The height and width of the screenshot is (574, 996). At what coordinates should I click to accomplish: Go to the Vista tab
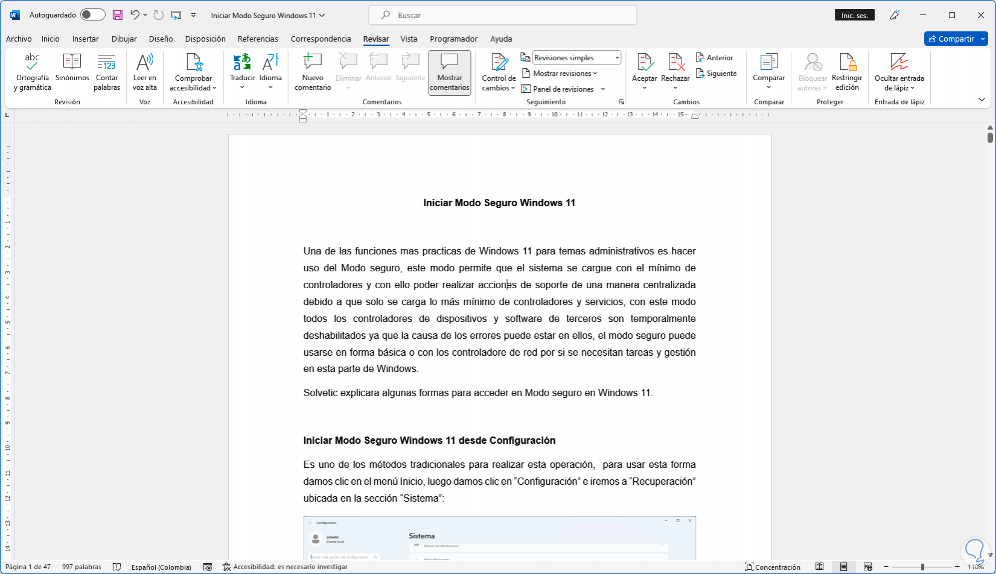409,39
